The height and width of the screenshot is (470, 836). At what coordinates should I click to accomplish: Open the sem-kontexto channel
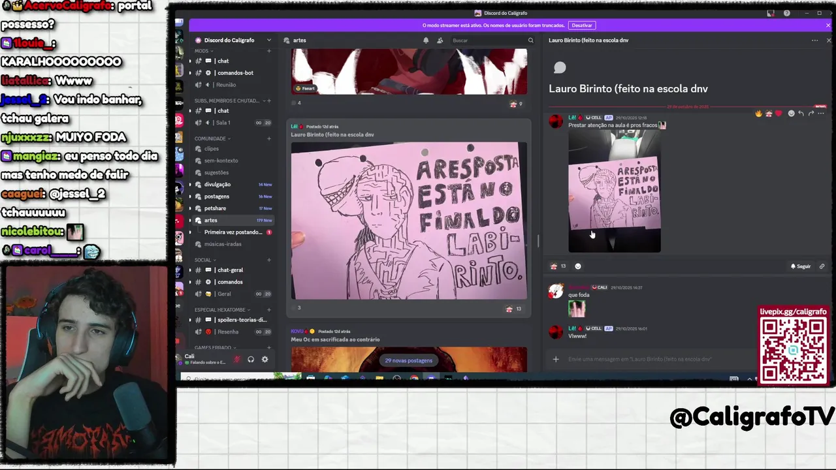[234, 161]
